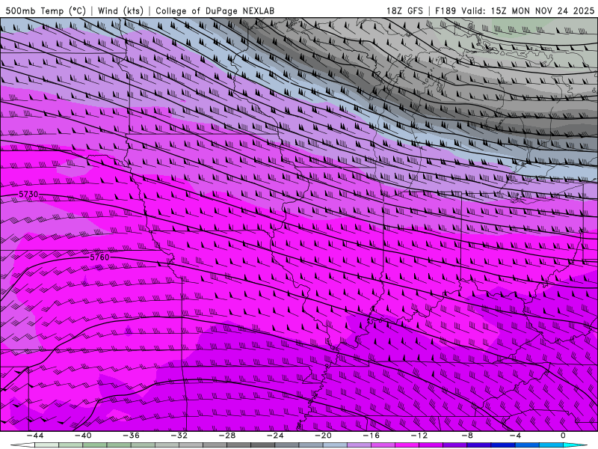
Task: Click the -36 color bar label
Action: coord(132,436)
